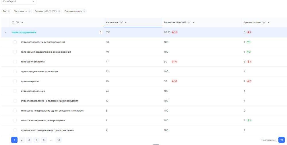The height and width of the screenshot is (145, 287).
Task: Open the аудио поздравления tag link
Action: (24, 32)
